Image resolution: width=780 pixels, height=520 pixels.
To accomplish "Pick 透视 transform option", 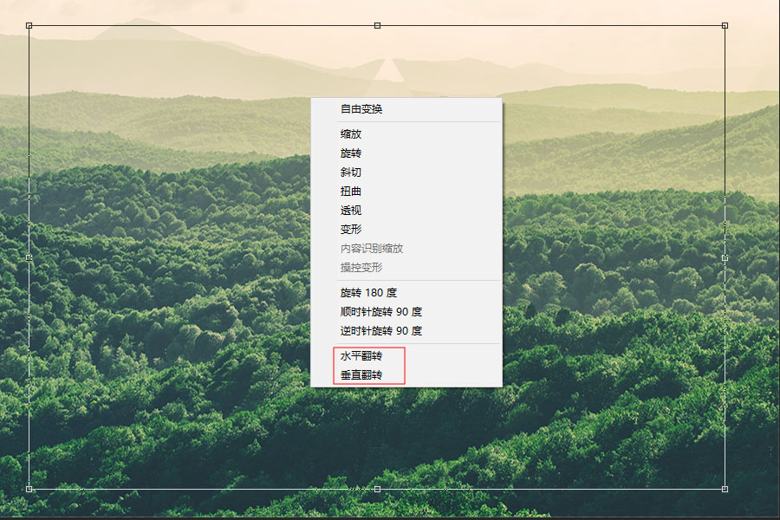I will click(x=406, y=210).
